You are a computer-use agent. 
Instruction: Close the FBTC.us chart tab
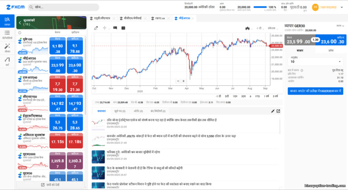tap(169, 19)
